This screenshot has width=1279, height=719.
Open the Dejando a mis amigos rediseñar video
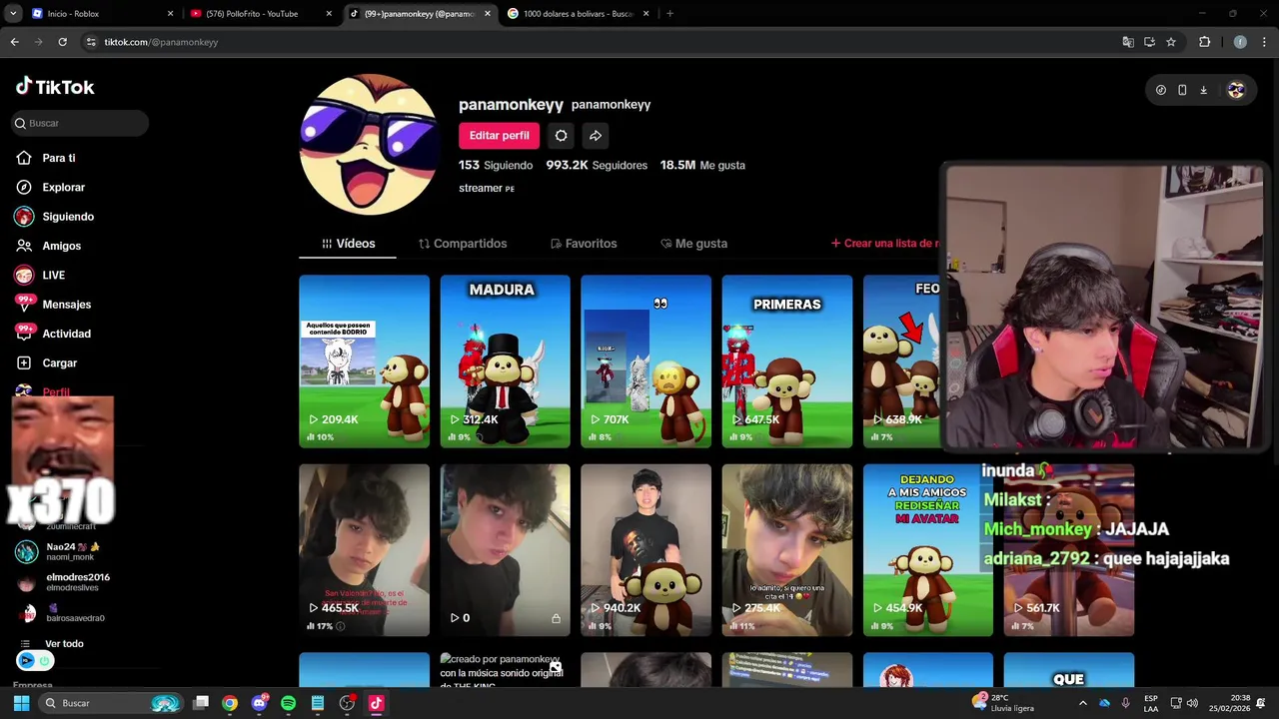coord(927,550)
